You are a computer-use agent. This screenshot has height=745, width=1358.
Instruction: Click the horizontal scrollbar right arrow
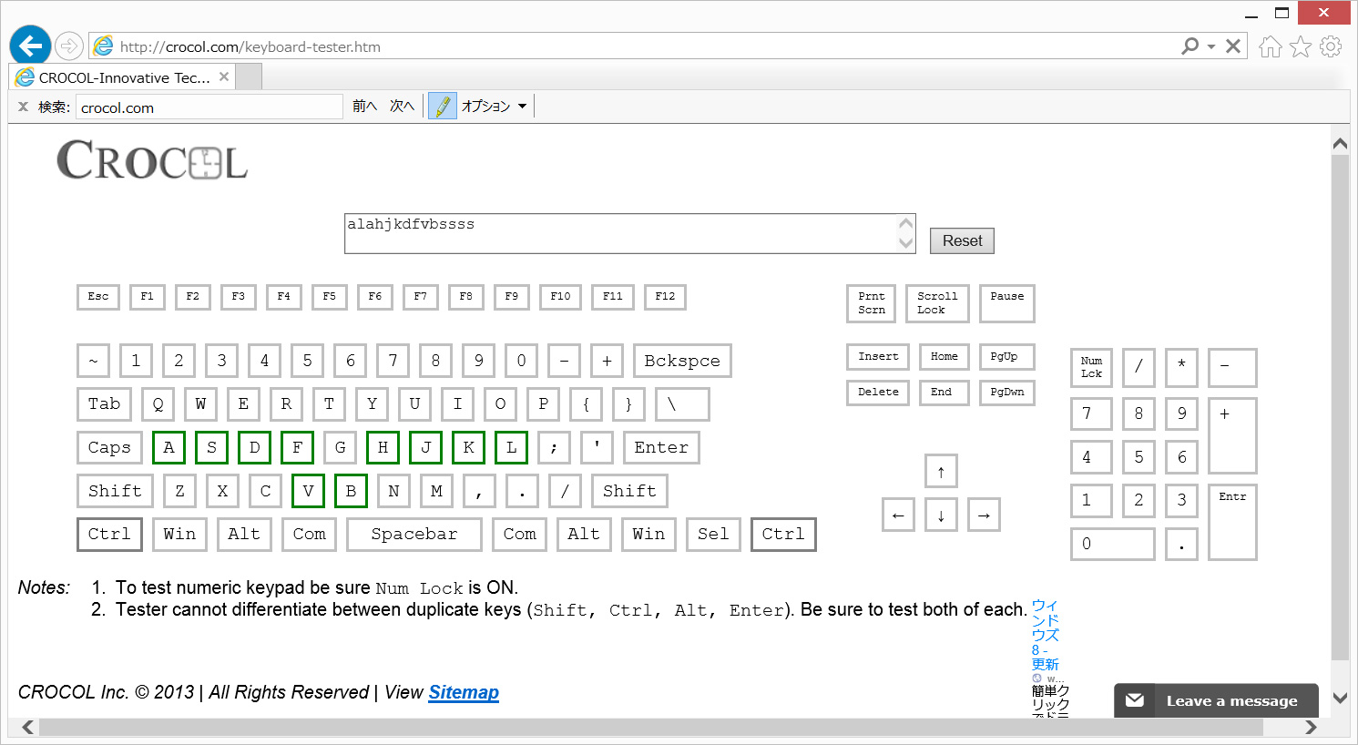pos(1311,727)
